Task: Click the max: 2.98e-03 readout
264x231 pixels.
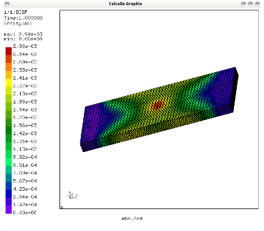Action: (x=23, y=34)
